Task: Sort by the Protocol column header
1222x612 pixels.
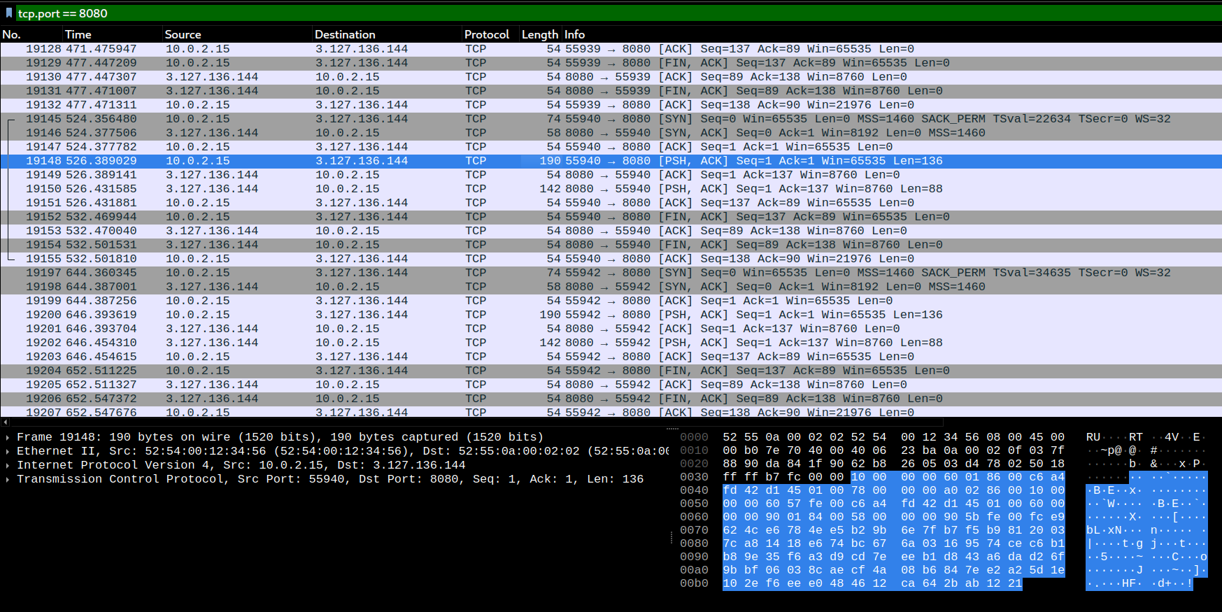Action: [490, 34]
